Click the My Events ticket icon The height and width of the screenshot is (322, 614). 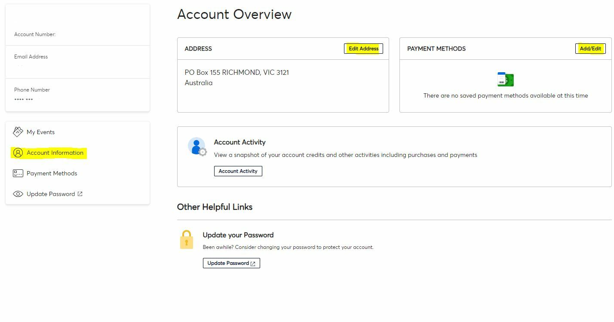(18, 132)
